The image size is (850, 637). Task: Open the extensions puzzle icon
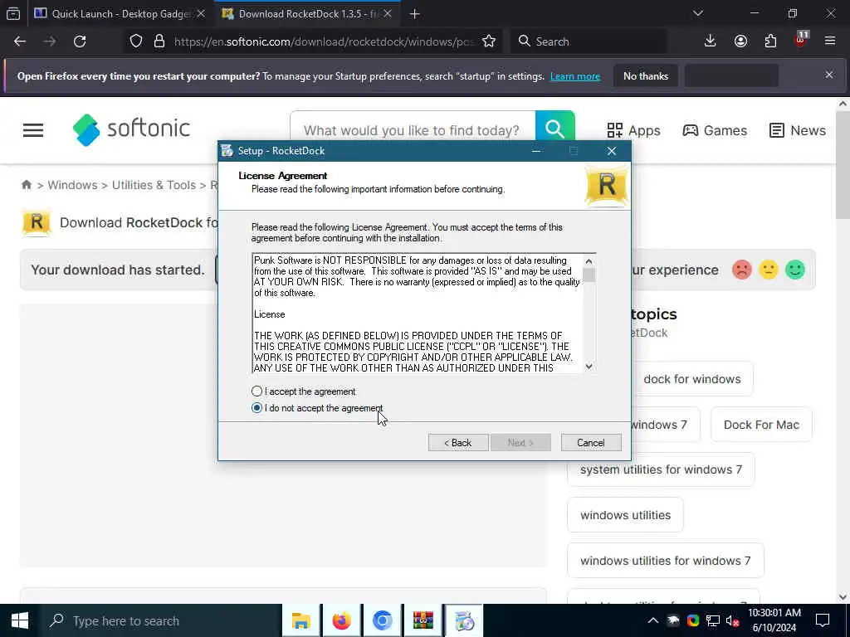point(770,41)
